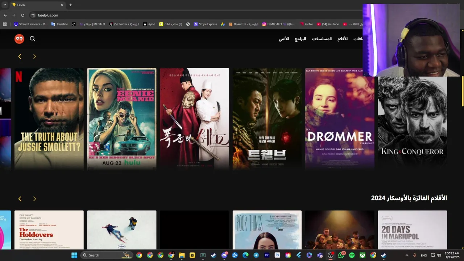The image size is (464, 261).
Task: Open the ثمانية bookmark
Action: pyautogui.click(x=149, y=24)
